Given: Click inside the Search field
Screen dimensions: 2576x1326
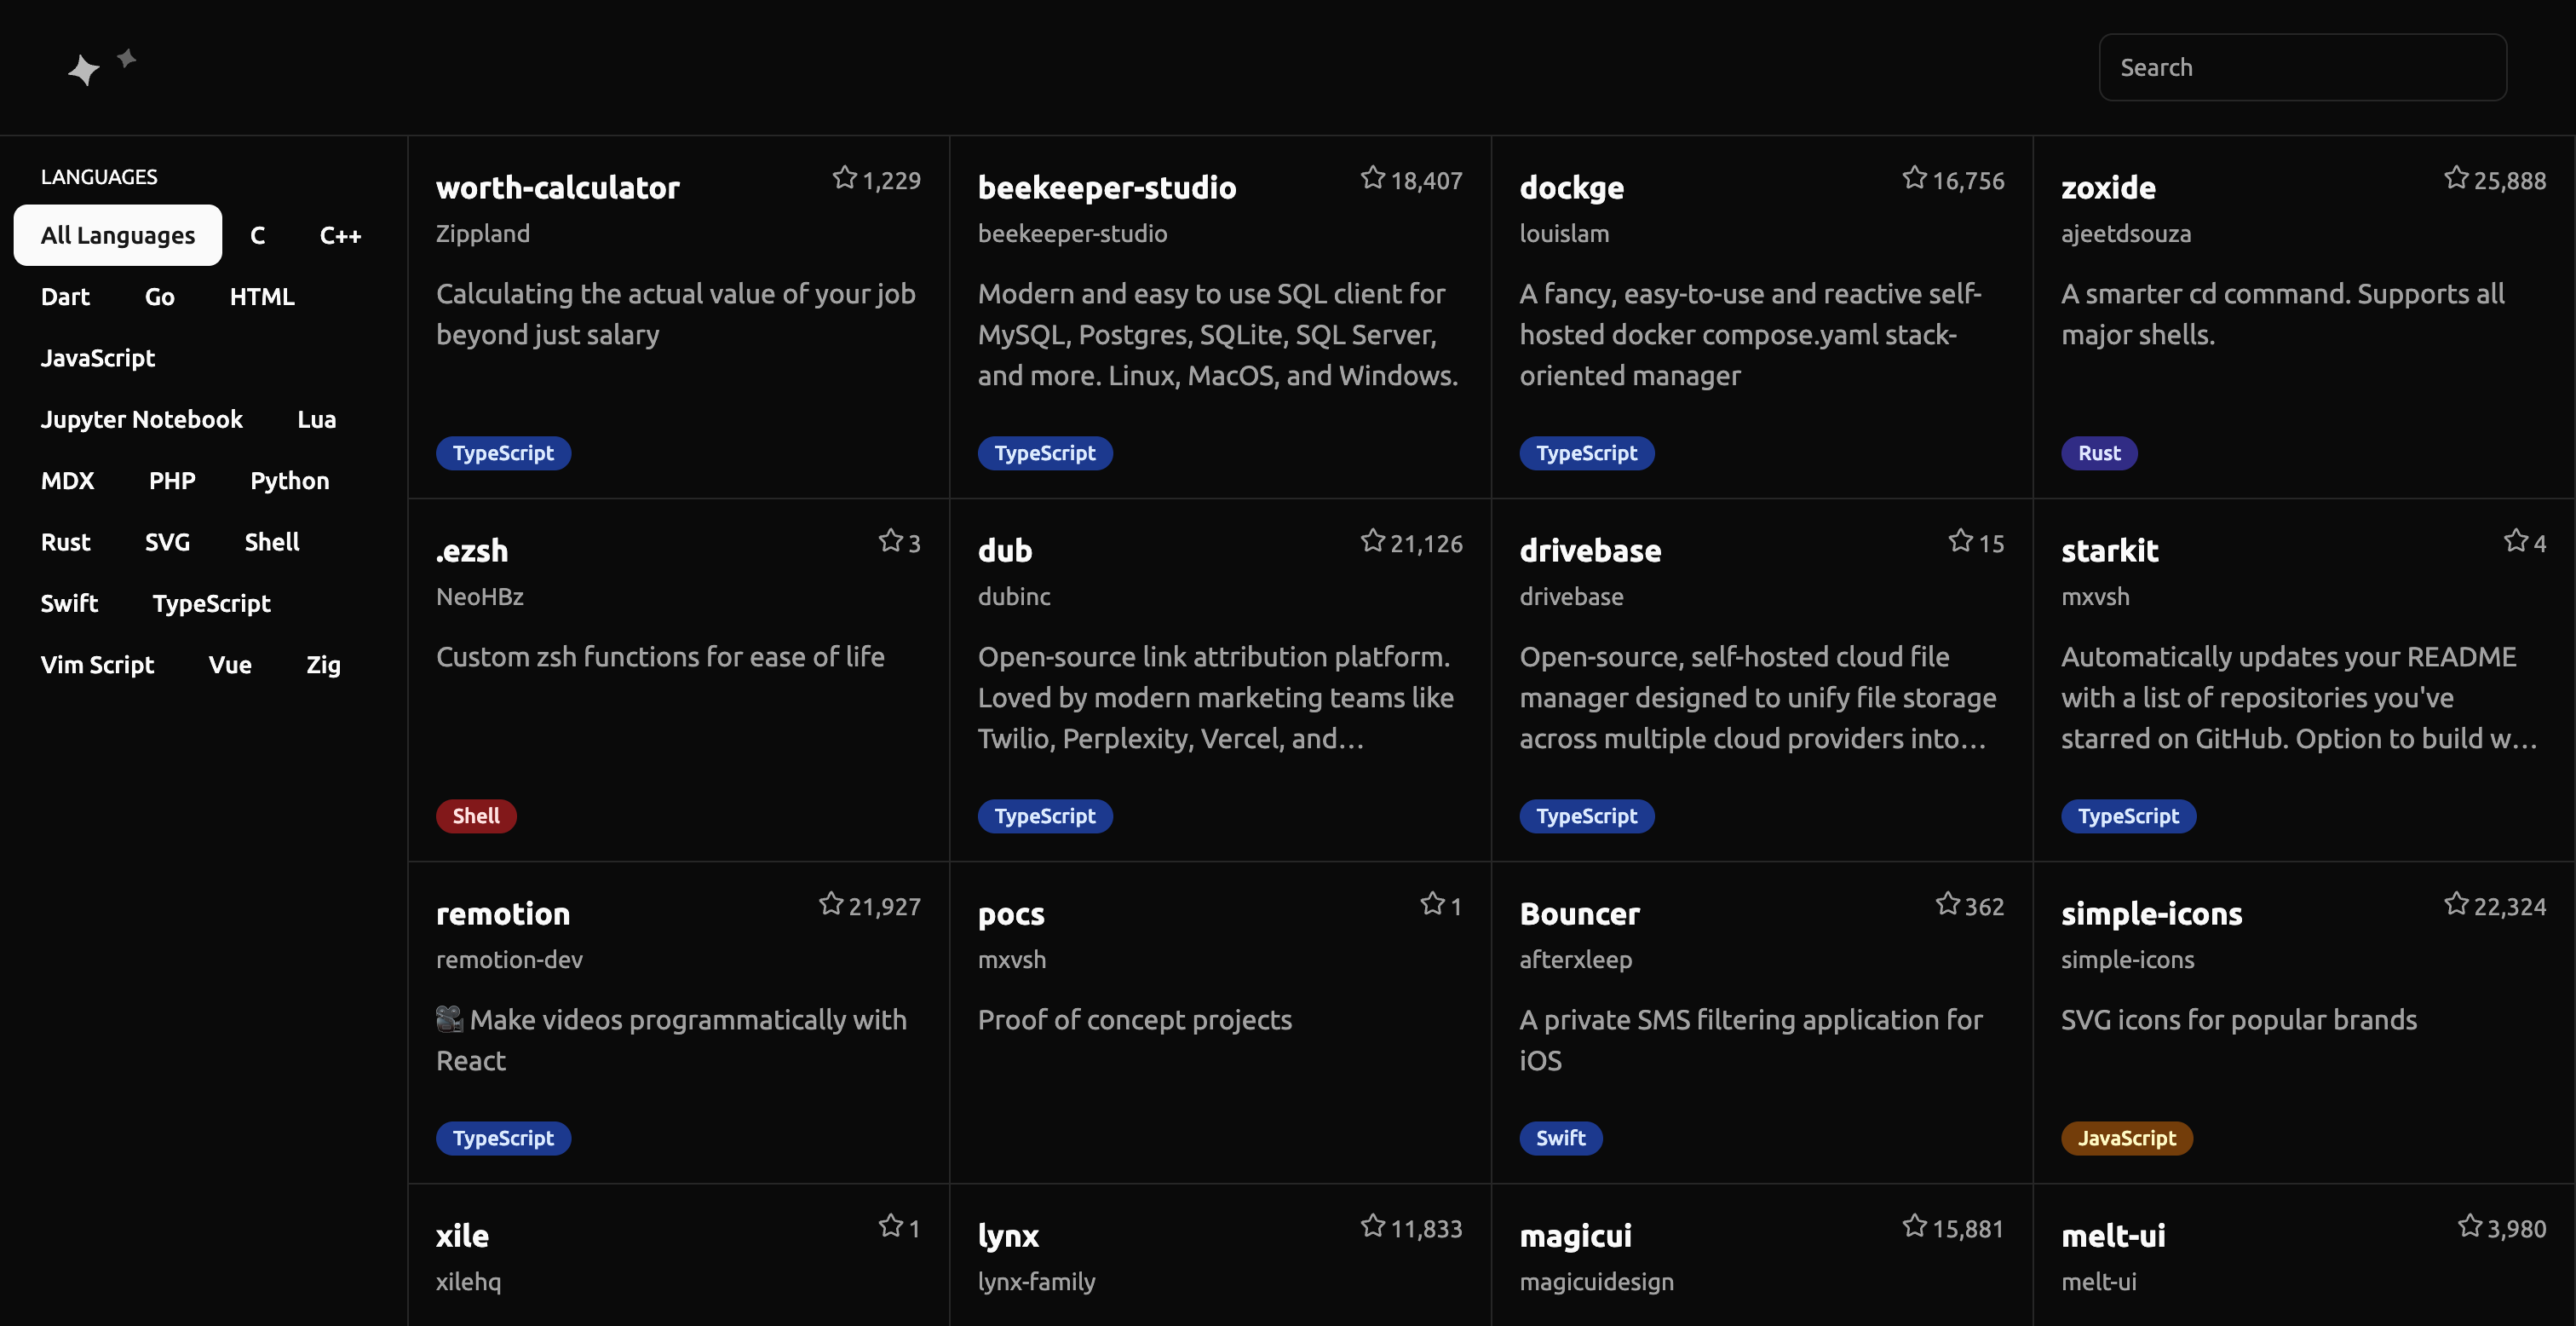Looking at the screenshot, I should click(x=2302, y=67).
